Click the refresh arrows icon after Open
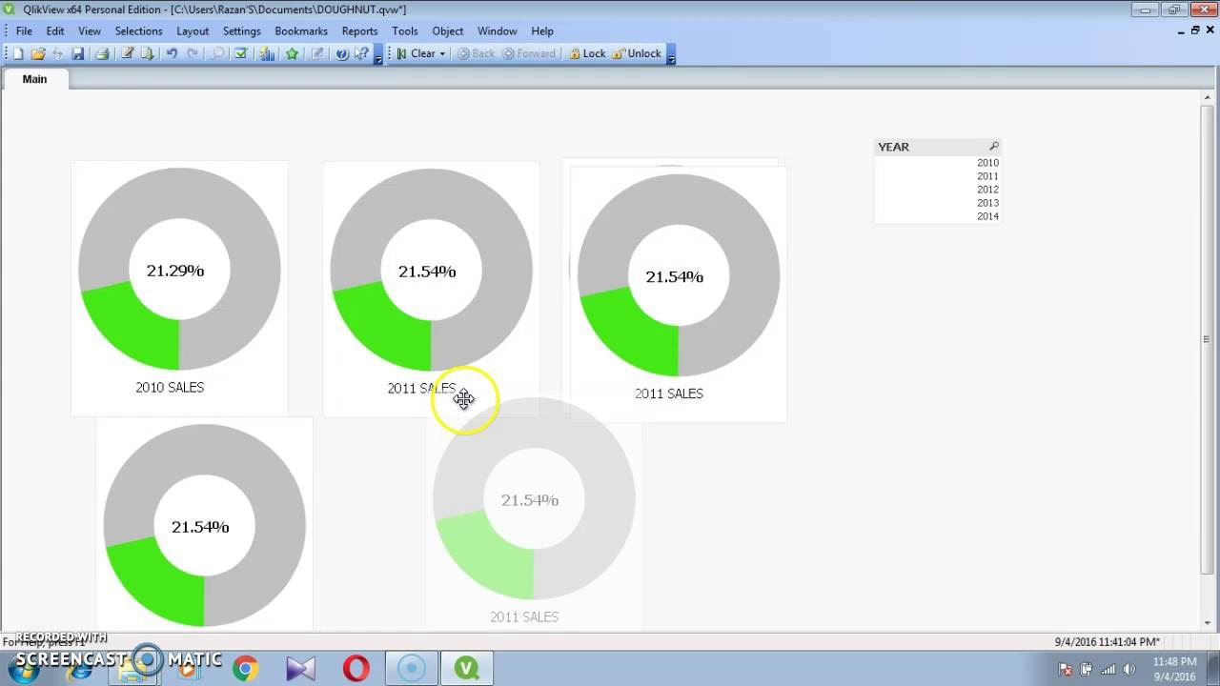Viewport: 1220px width, 686px height. point(58,54)
